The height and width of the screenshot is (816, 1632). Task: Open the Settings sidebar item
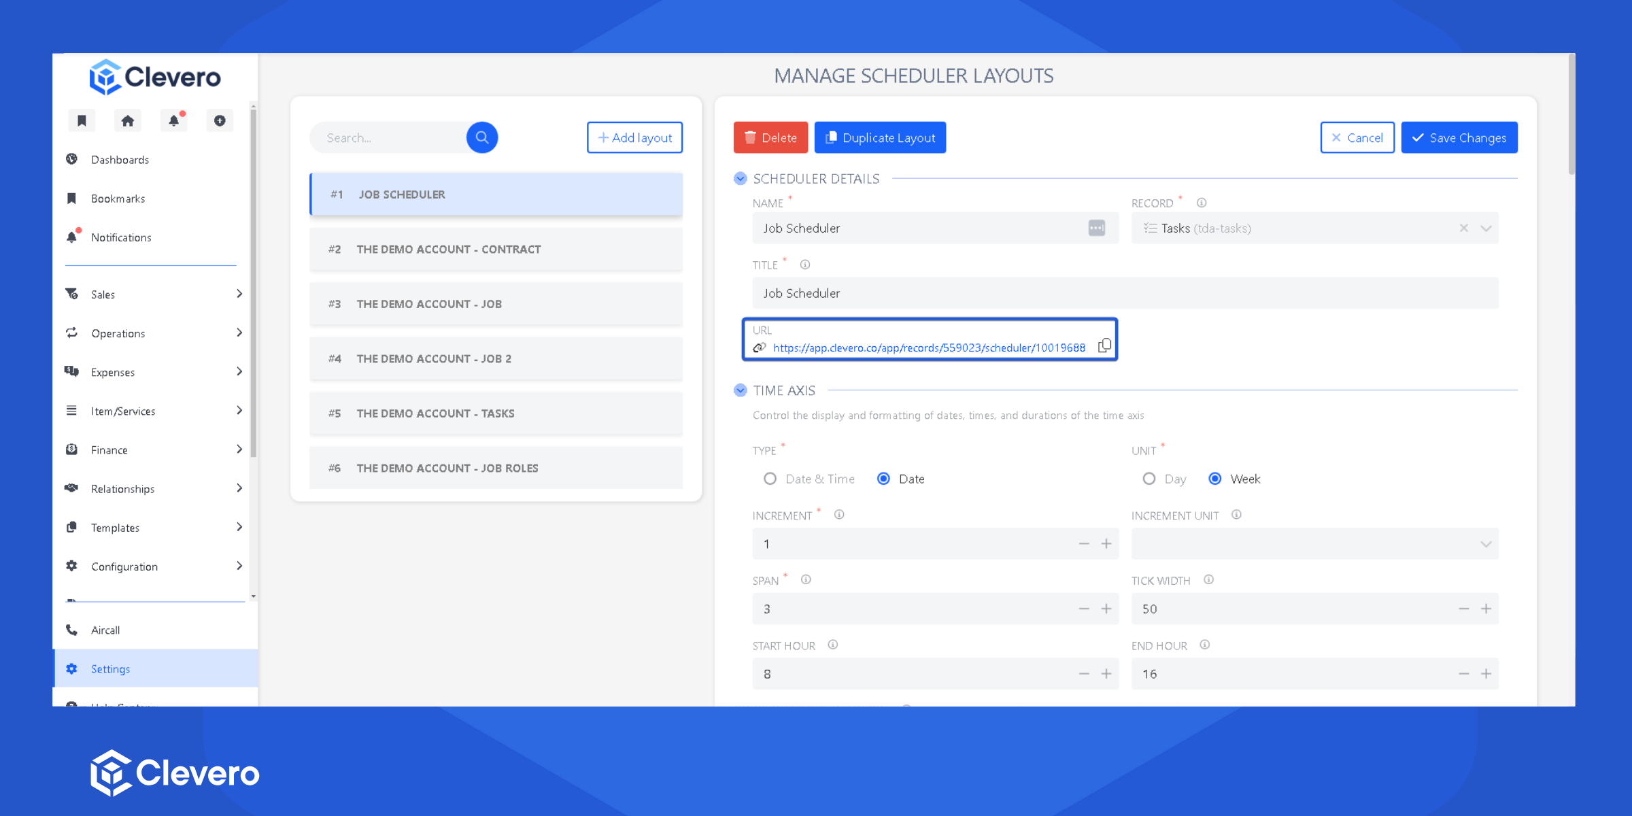tap(111, 668)
